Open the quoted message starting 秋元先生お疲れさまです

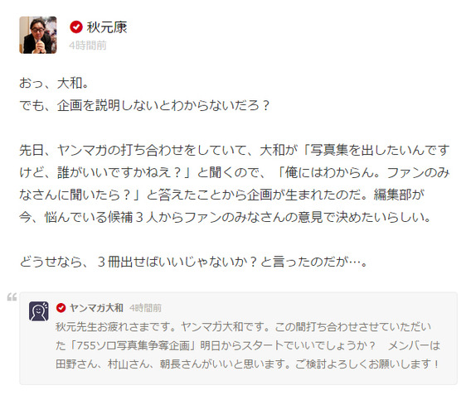coord(247,345)
